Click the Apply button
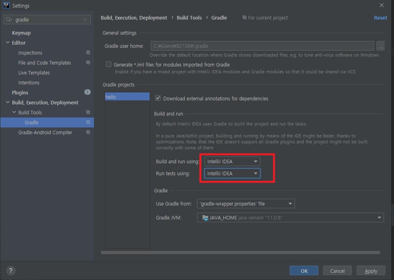The image size is (394, 280). [371, 271]
